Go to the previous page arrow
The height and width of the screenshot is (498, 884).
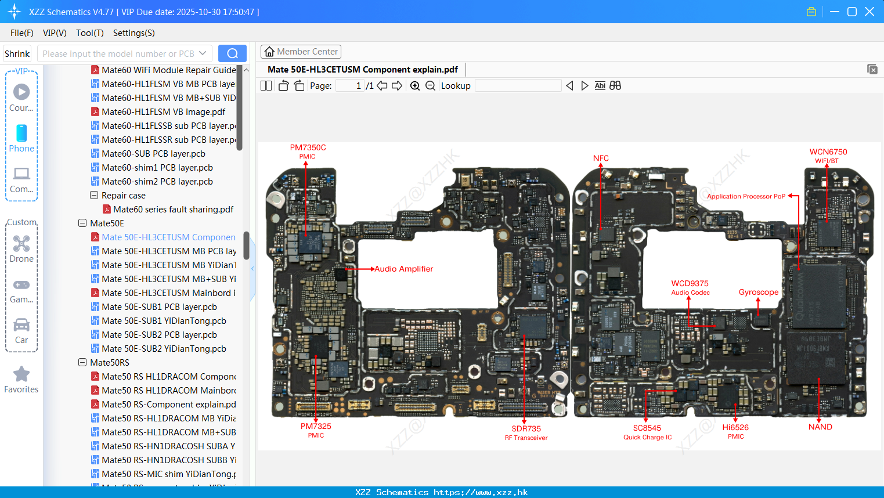[x=382, y=86]
